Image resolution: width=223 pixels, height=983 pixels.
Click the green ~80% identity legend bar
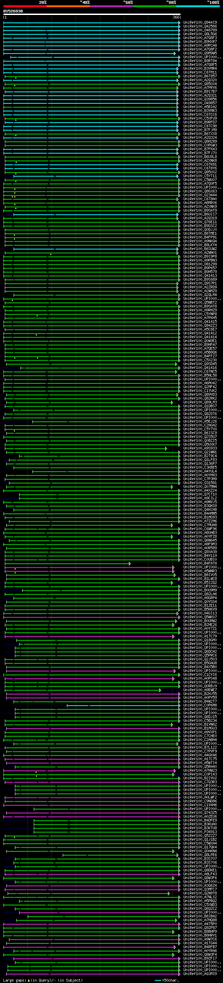coord(155,6)
